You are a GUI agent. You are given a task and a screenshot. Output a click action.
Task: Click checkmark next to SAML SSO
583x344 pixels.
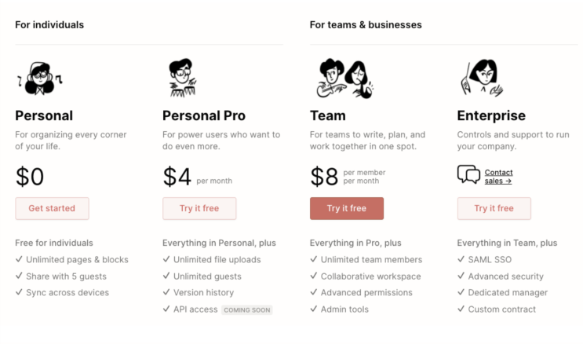click(461, 259)
